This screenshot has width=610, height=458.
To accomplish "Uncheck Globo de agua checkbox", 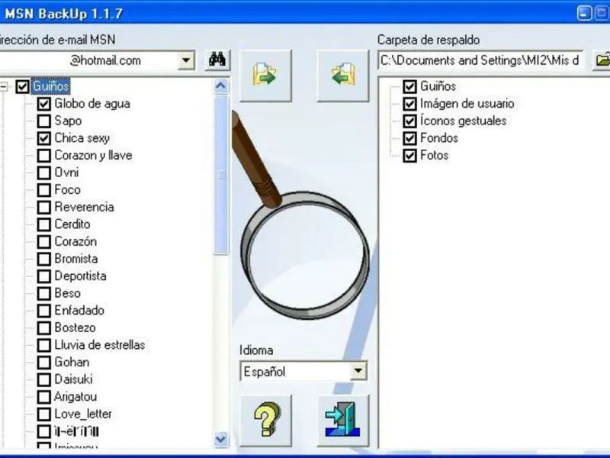I will click(x=44, y=104).
